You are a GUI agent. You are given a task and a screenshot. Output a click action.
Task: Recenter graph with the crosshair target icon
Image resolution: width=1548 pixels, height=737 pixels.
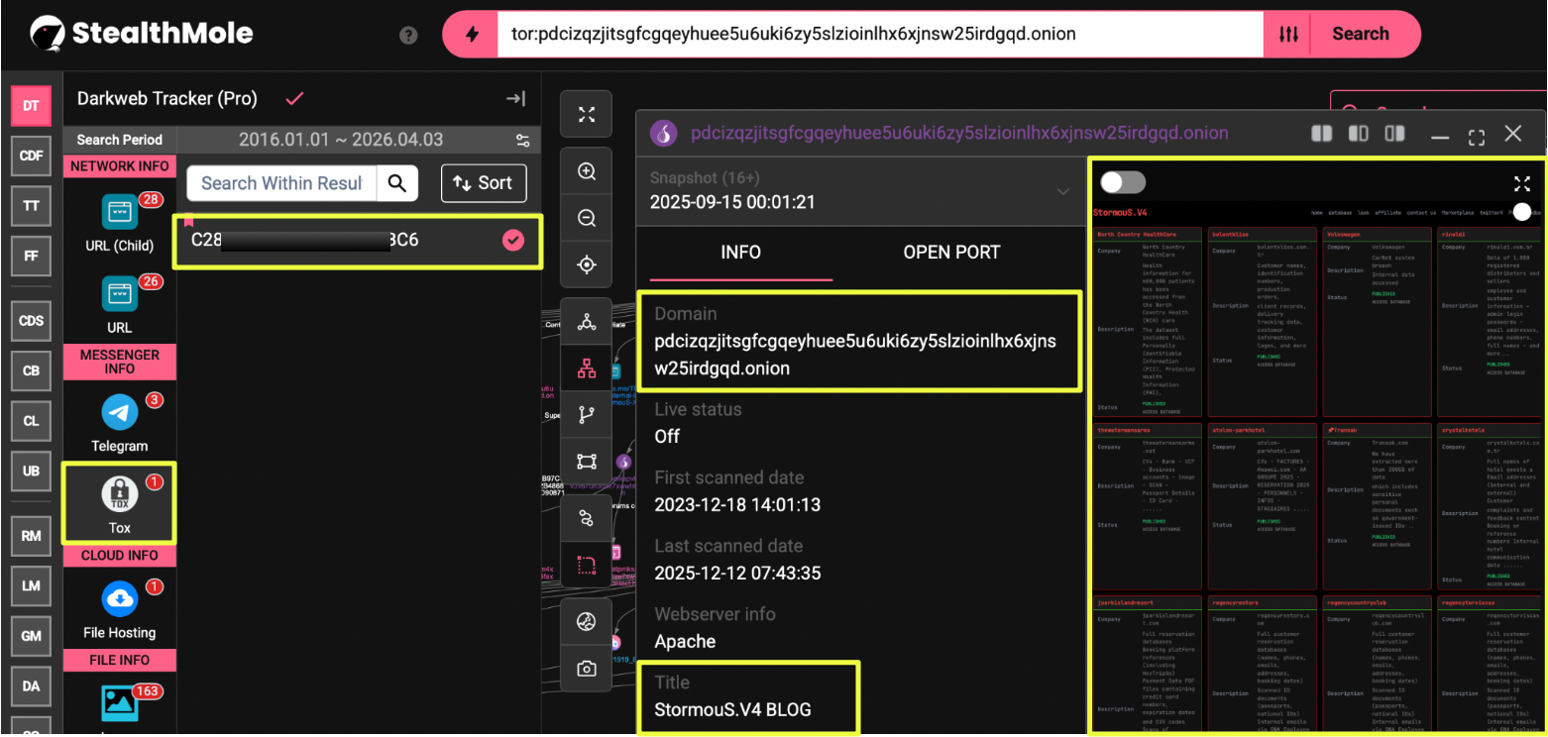586,264
